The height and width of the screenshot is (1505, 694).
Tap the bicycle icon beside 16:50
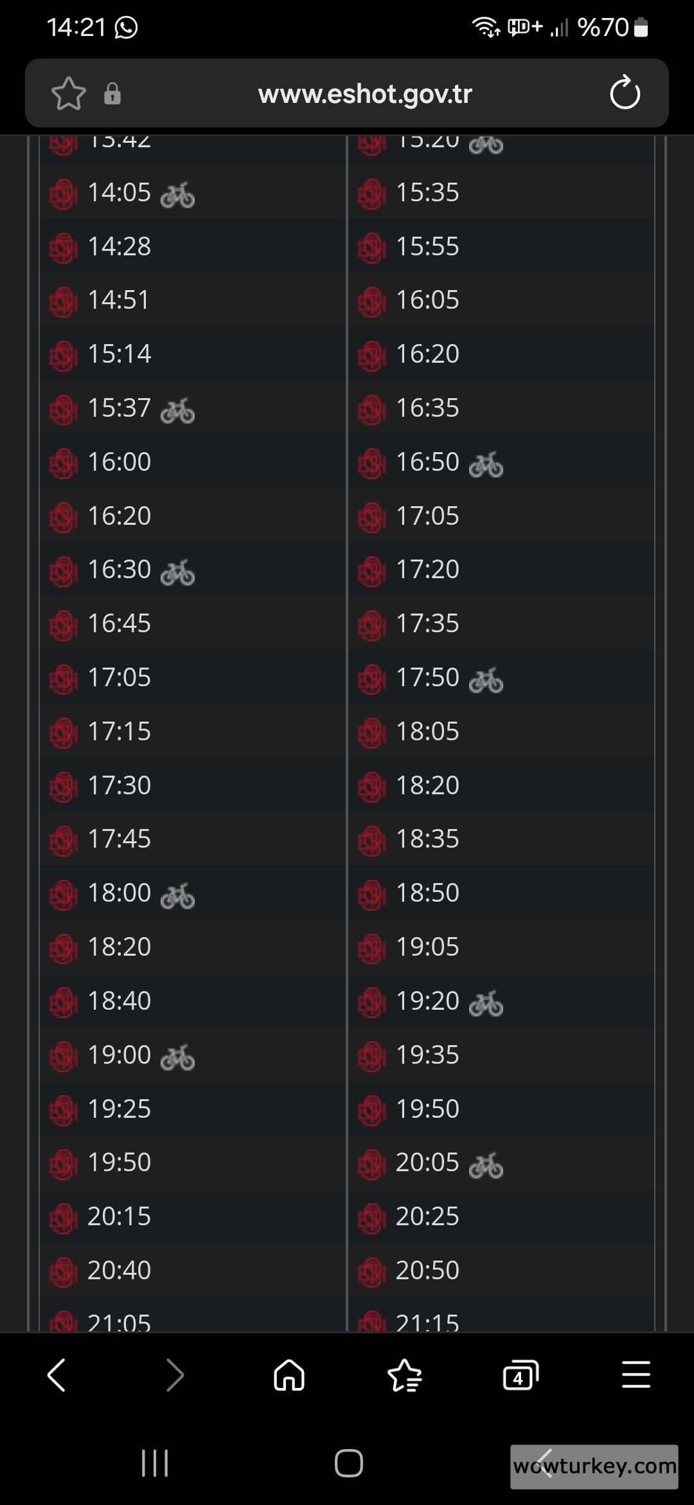coord(486,464)
